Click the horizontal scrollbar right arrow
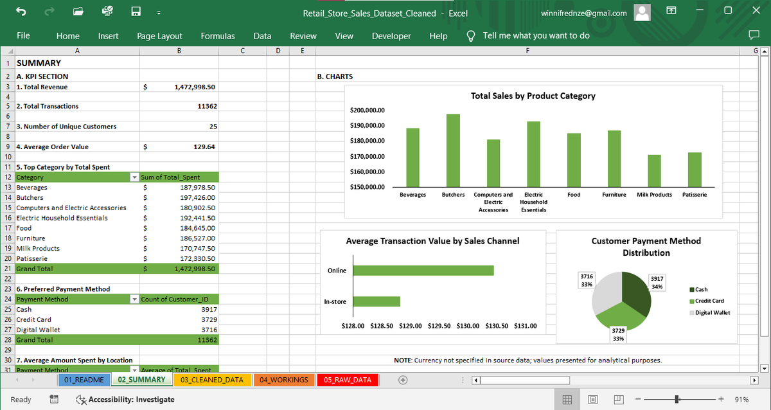 754,380
